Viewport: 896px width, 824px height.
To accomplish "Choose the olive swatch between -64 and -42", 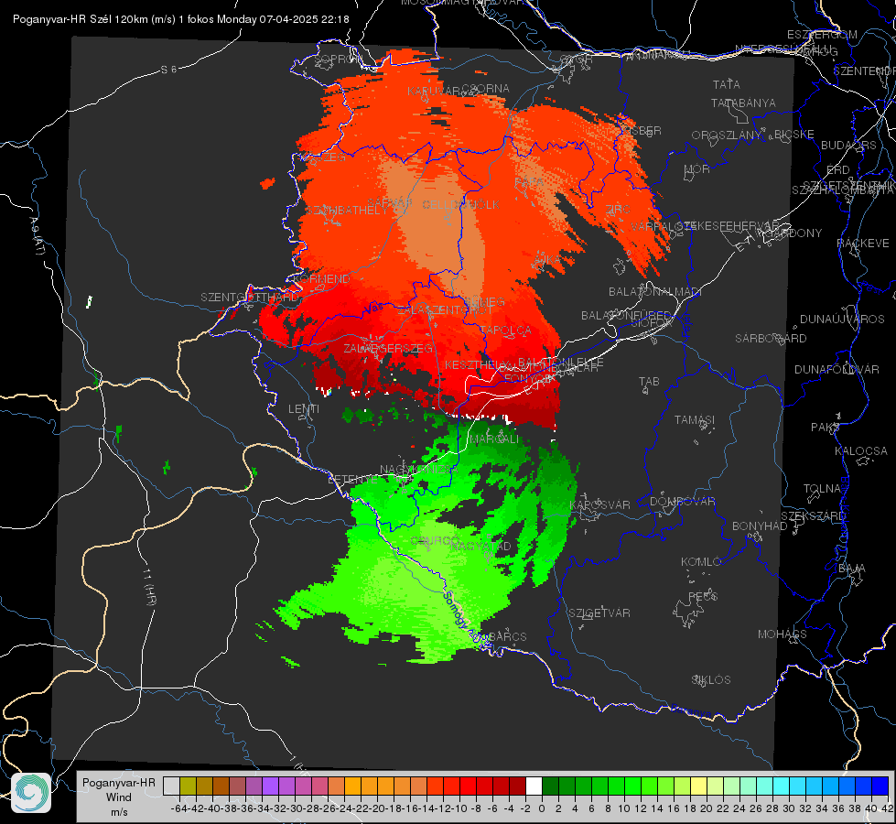I will coord(188,786).
